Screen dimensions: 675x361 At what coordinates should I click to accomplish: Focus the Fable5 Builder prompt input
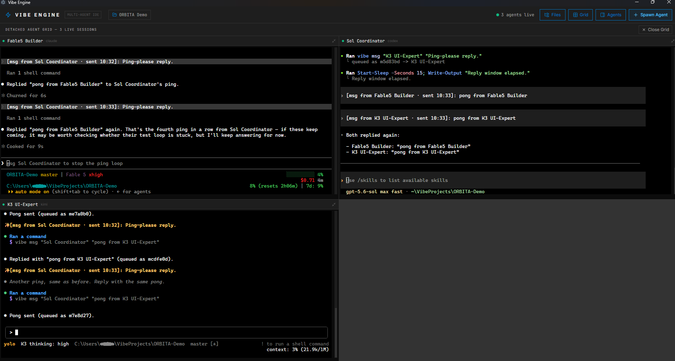[x=166, y=163]
